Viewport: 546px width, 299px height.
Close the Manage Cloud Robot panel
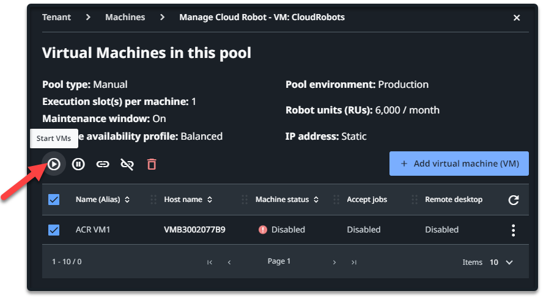click(x=517, y=18)
